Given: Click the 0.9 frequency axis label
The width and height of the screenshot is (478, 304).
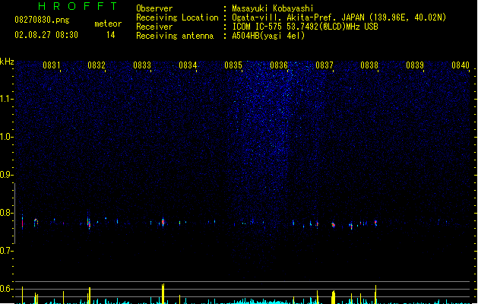Looking at the screenshot, I should (6, 175).
